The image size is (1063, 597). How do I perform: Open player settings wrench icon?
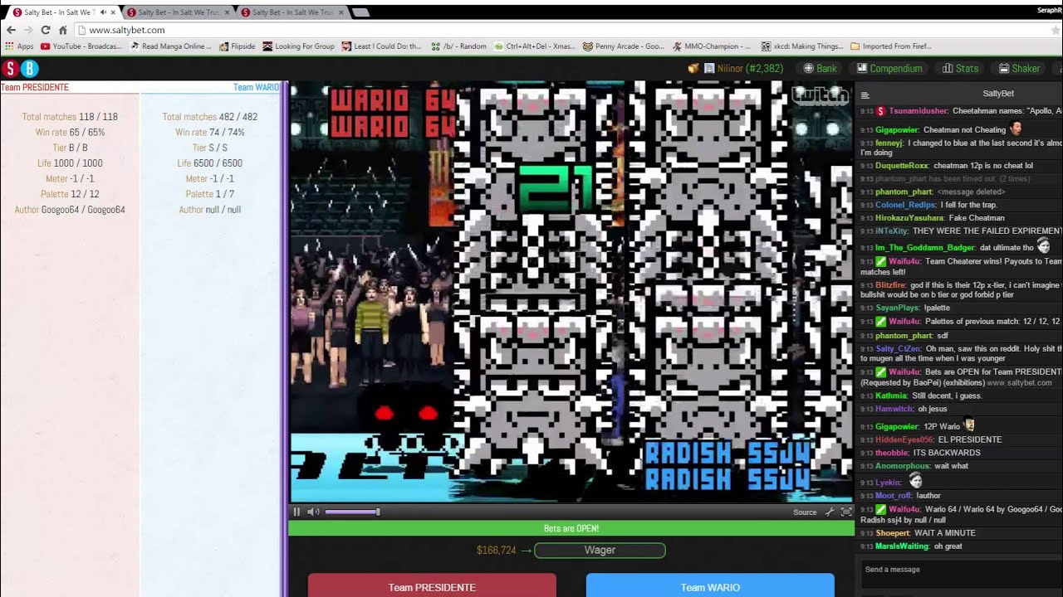(830, 512)
